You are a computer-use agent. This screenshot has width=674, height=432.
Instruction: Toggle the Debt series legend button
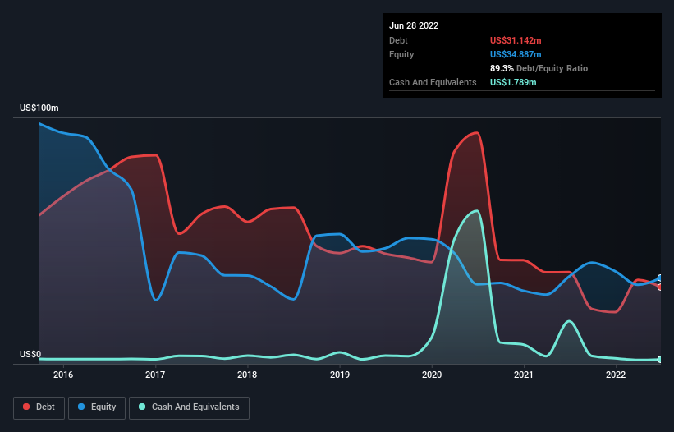pos(39,407)
